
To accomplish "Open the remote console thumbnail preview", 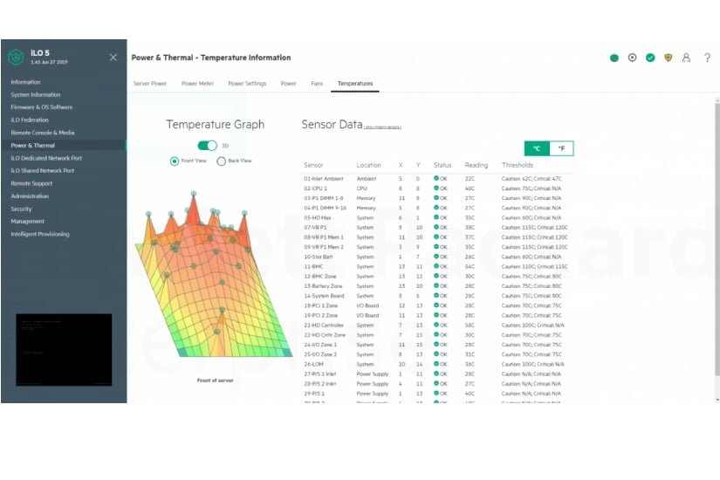I will pyautogui.click(x=64, y=349).
